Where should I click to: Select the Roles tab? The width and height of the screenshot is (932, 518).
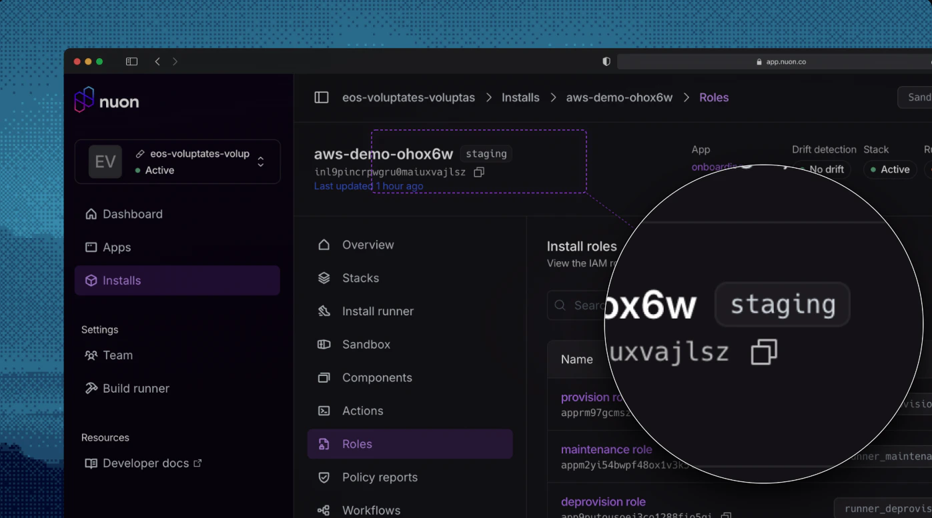coord(410,444)
